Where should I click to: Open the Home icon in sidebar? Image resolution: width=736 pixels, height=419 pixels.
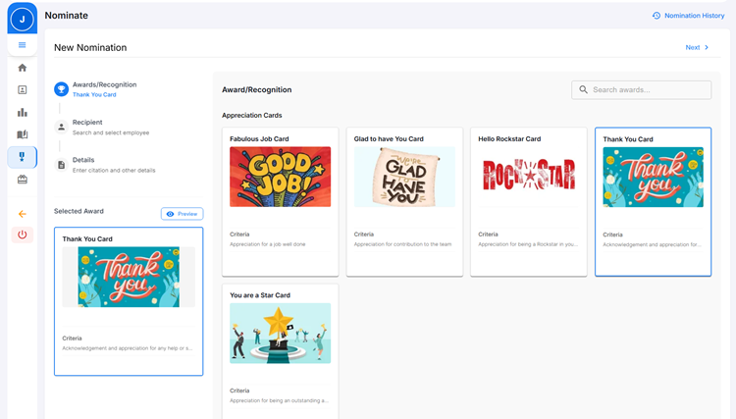(x=22, y=68)
